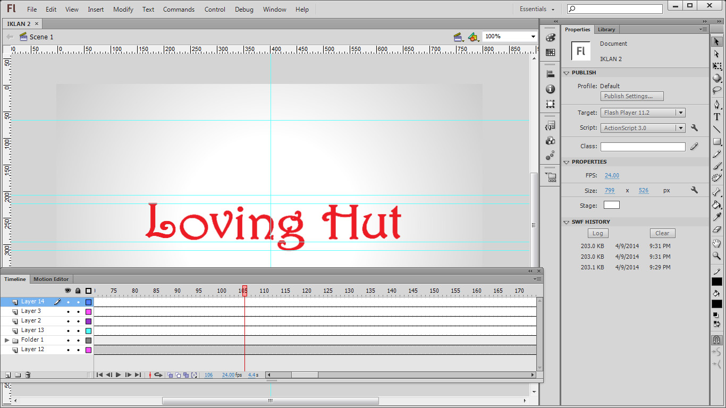Image resolution: width=726 pixels, height=408 pixels.
Task: Select the Deco tool
Action: point(716,178)
